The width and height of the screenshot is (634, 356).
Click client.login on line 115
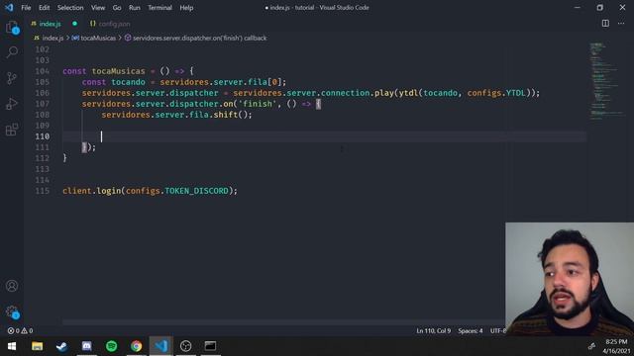point(92,191)
